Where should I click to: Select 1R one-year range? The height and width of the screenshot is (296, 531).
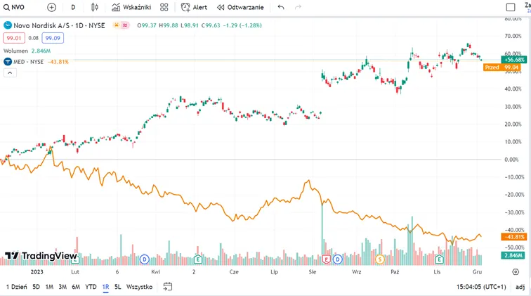pyautogui.click(x=105, y=287)
